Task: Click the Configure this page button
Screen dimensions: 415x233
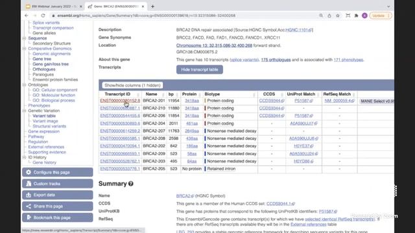Action: pyautogui.click(x=58, y=172)
